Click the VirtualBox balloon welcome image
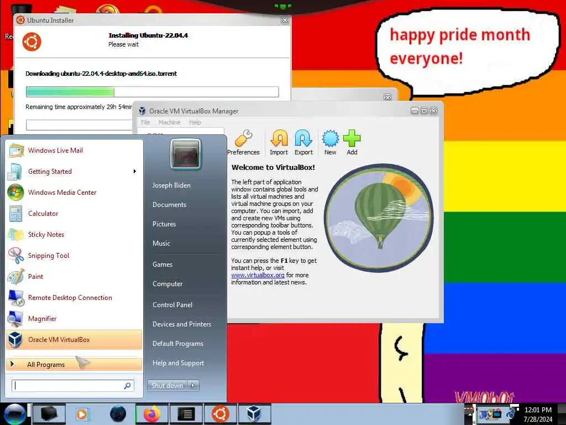This screenshot has width=566, height=425. coord(378,217)
